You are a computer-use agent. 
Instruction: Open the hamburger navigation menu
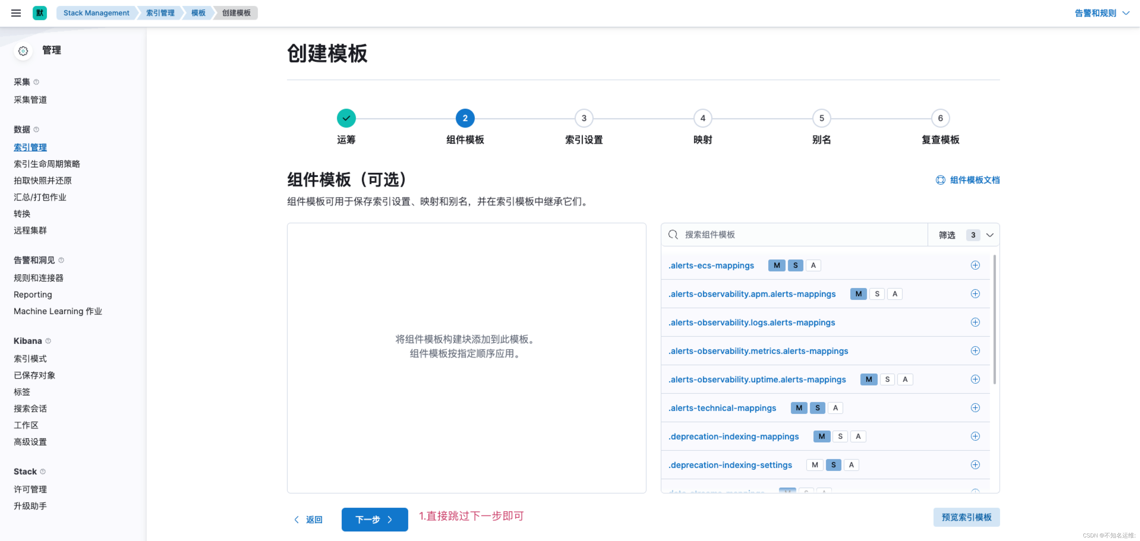coord(16,13)
